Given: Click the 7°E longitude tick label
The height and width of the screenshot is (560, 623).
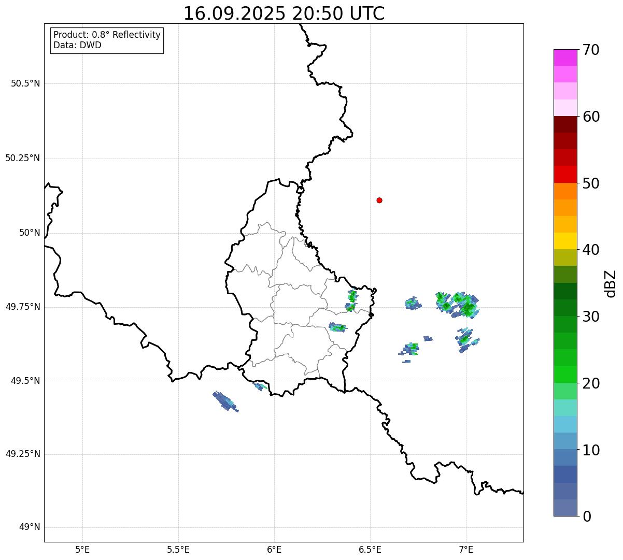Looking at the screenshot, I should point(466,549).
